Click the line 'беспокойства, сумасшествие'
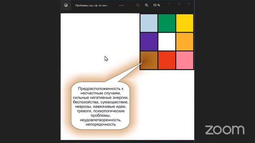The width and height of the screenshot is (255, 143). point(100,102)
